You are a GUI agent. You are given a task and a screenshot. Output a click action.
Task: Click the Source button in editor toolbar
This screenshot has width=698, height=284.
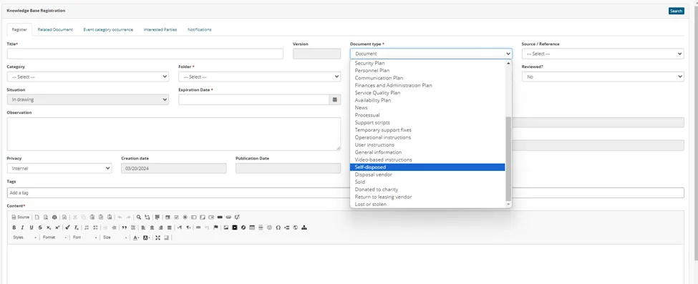(21, 217)
